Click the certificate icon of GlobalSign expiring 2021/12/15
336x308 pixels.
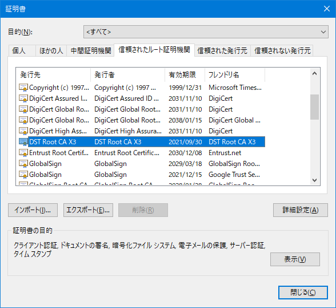[23, 175]
